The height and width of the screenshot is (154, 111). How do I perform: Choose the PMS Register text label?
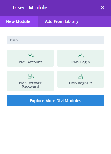(x=81, y=83)
